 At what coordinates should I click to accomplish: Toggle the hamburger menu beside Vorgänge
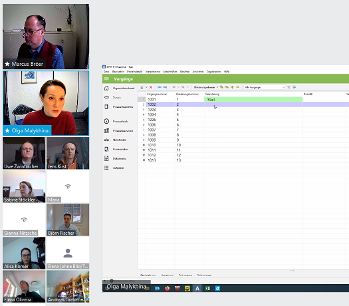(x=106, y=78)
